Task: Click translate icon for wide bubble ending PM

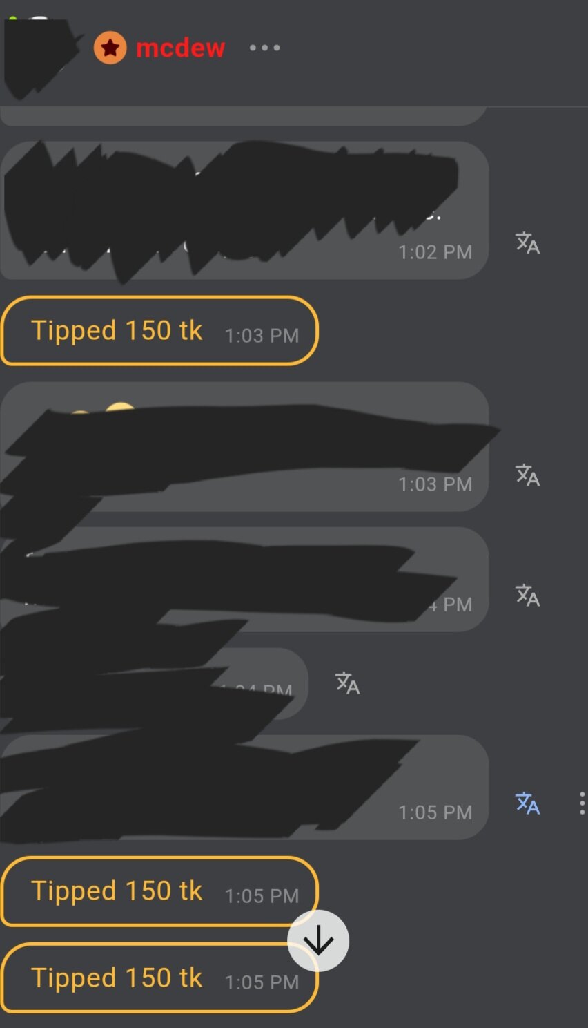Action: tap(527, 596)
